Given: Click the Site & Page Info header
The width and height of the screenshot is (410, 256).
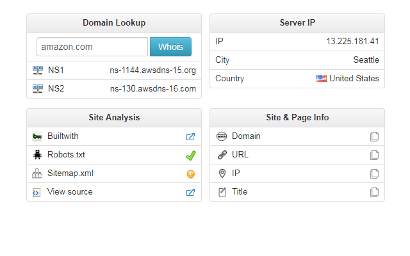Looking at the screenshot, I should [x=297, y=118].
